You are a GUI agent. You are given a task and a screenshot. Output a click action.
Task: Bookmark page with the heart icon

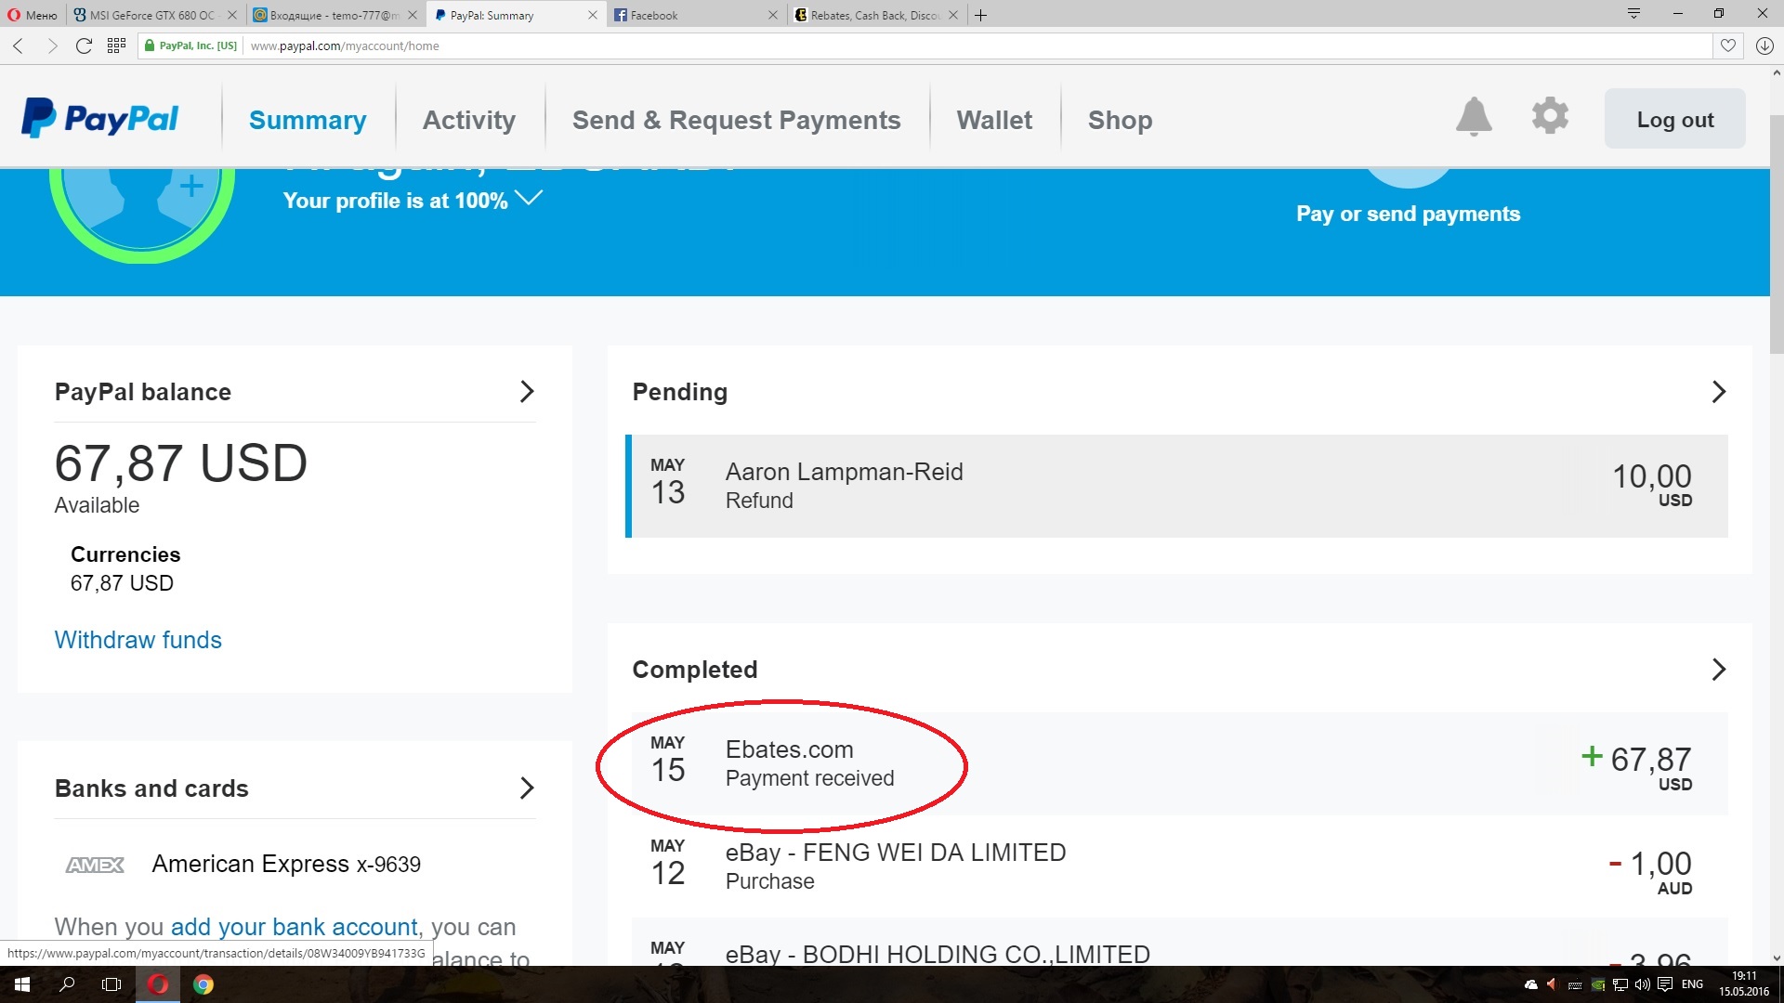point(1727,46)
